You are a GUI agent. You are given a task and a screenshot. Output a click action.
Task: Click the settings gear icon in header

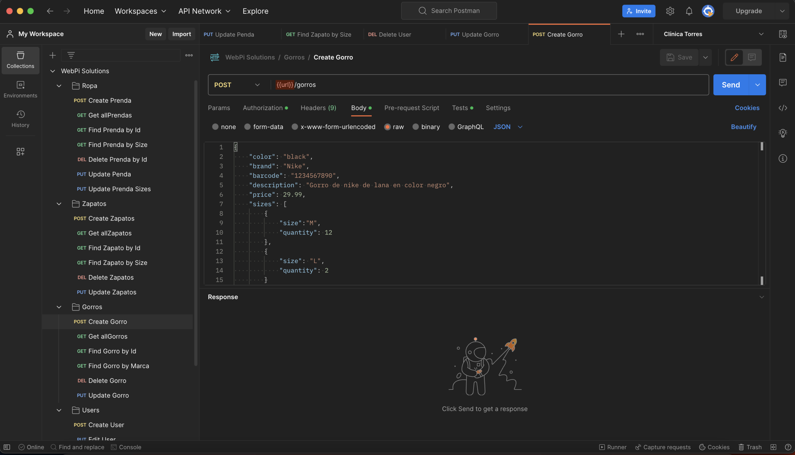click(x=670, y=11)
